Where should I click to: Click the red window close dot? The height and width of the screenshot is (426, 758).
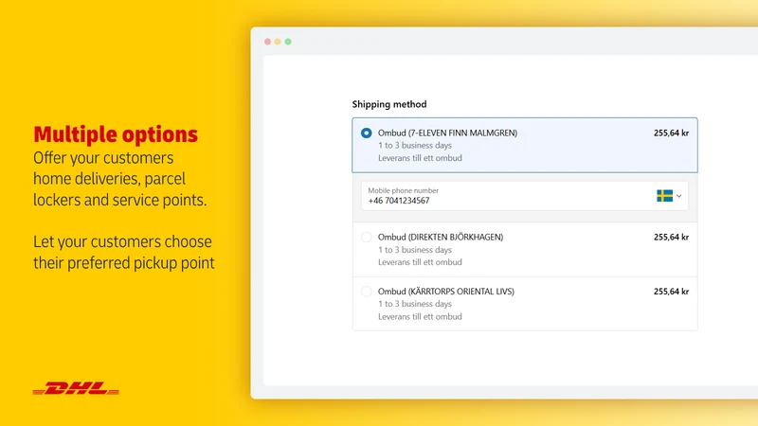pos(267,42)
